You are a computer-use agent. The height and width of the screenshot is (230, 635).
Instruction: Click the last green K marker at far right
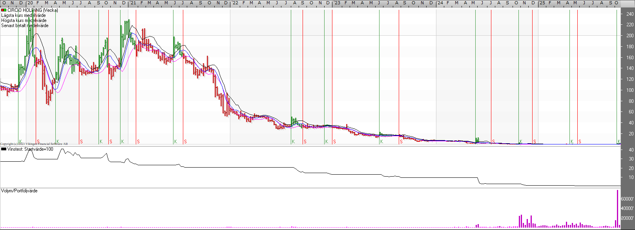tap(619, 141)
